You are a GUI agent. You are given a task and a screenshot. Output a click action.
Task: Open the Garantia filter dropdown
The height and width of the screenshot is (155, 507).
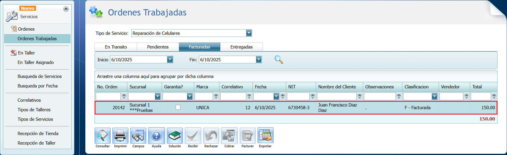click(x=190, y=96)
